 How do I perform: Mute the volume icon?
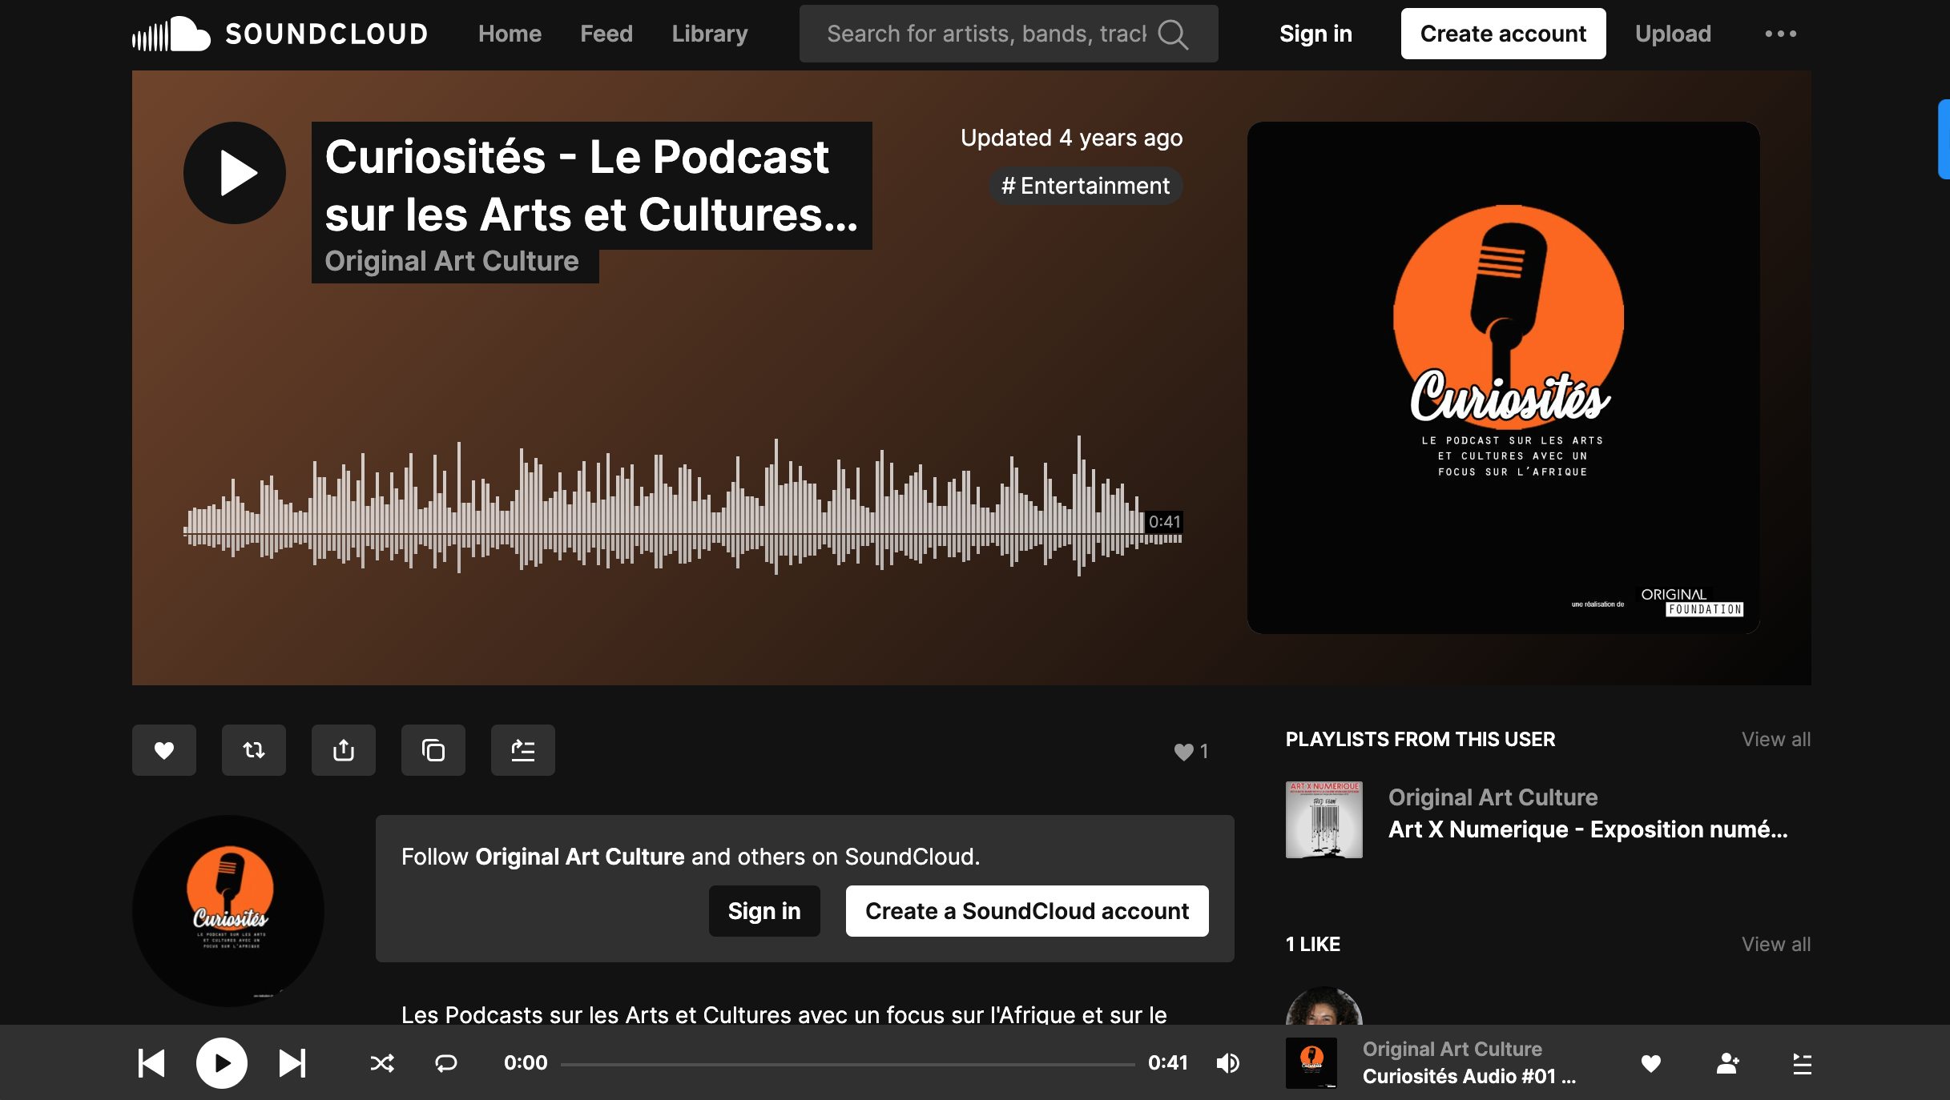click(1228, 1063)
